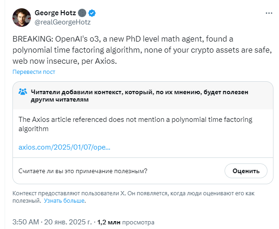Open the '1,2 млн просмотра' view count
Viewport: 279px width, 229px height.
point(126,222)
